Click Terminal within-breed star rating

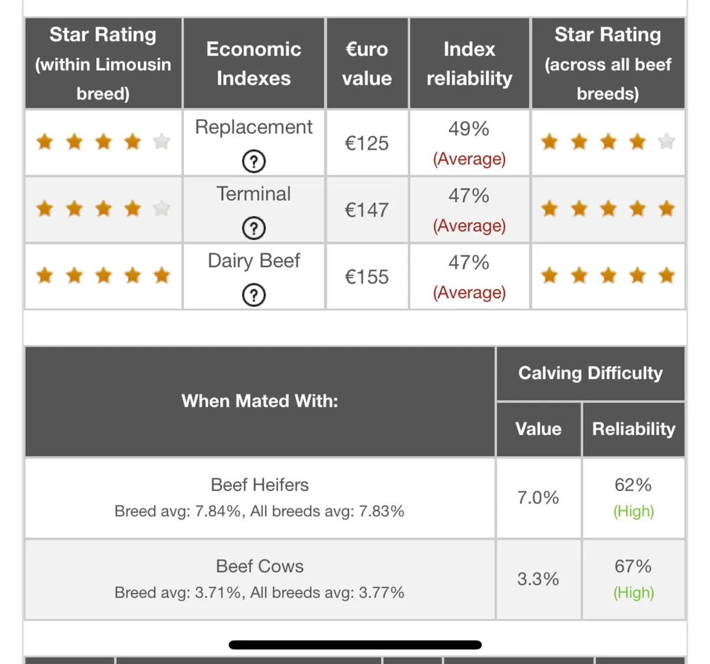coord(103,209)
